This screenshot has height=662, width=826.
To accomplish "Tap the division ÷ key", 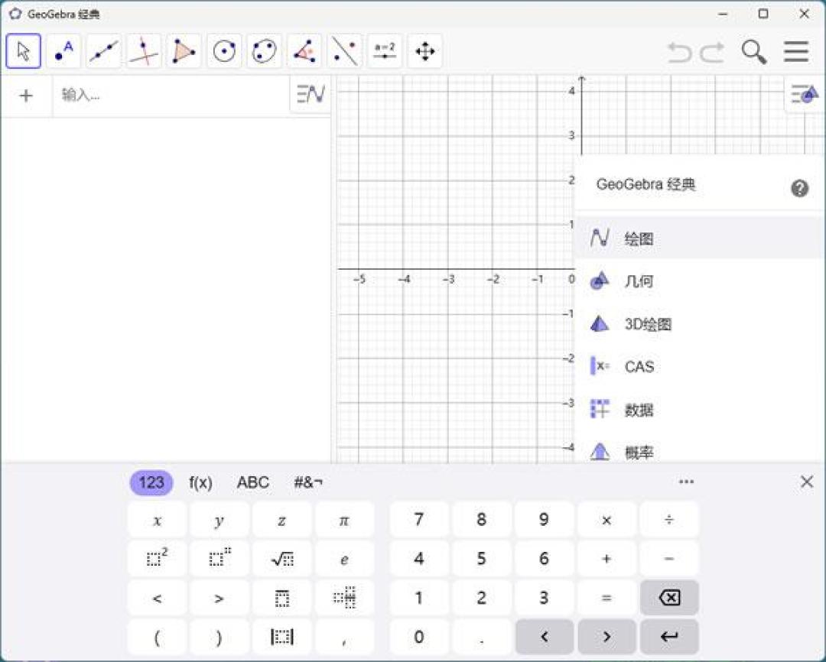I will pos(669,521).
